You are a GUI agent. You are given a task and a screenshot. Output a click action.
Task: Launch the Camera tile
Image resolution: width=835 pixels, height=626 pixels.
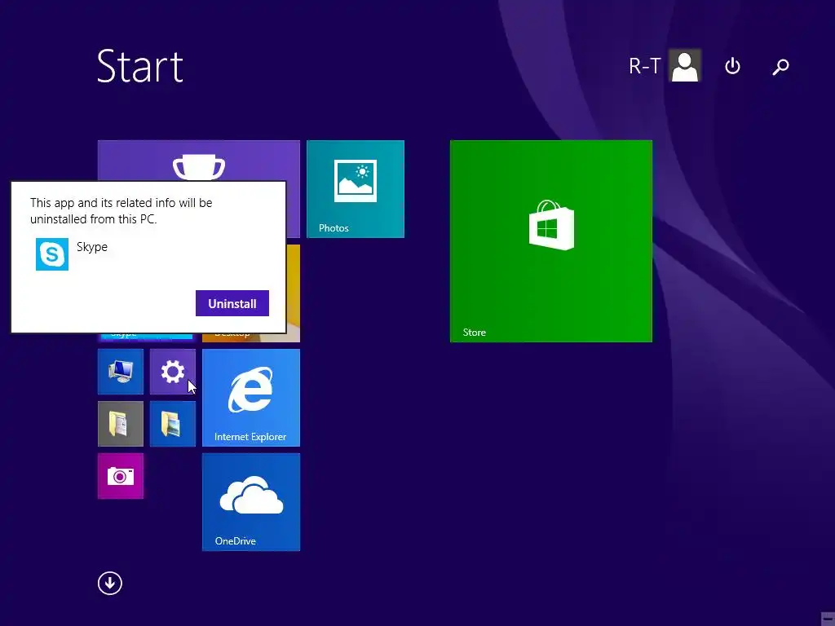click(x=121, y=476)
